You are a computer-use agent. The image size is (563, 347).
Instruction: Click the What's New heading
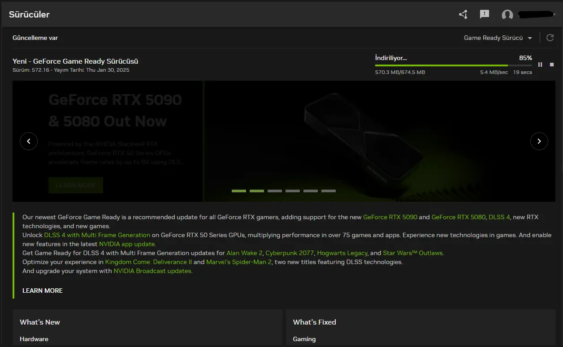coord(40,322)
